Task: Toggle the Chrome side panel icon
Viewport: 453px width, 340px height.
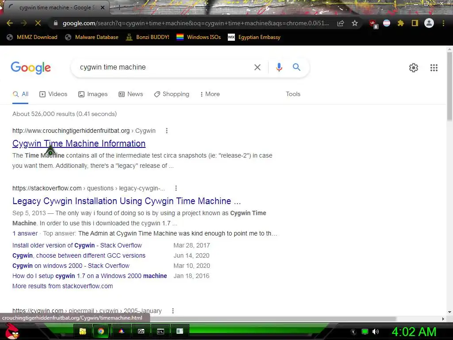Action: point(415,23)
